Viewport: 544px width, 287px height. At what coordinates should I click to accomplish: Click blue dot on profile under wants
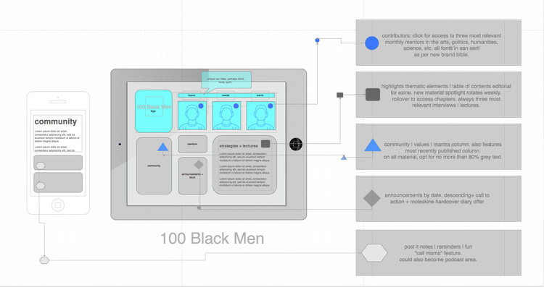[271, 106]
